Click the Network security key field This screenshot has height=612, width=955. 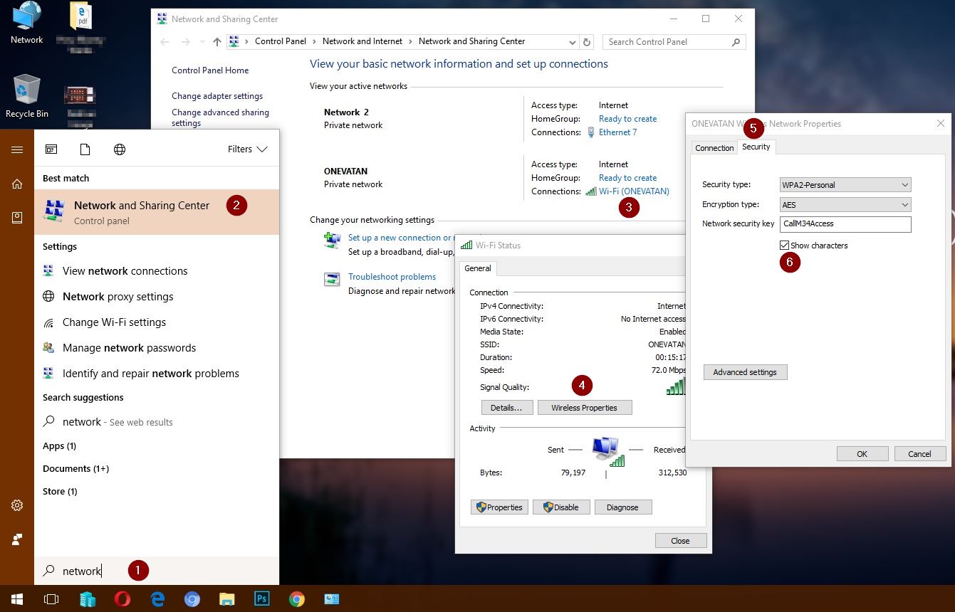tap(845, 224)
